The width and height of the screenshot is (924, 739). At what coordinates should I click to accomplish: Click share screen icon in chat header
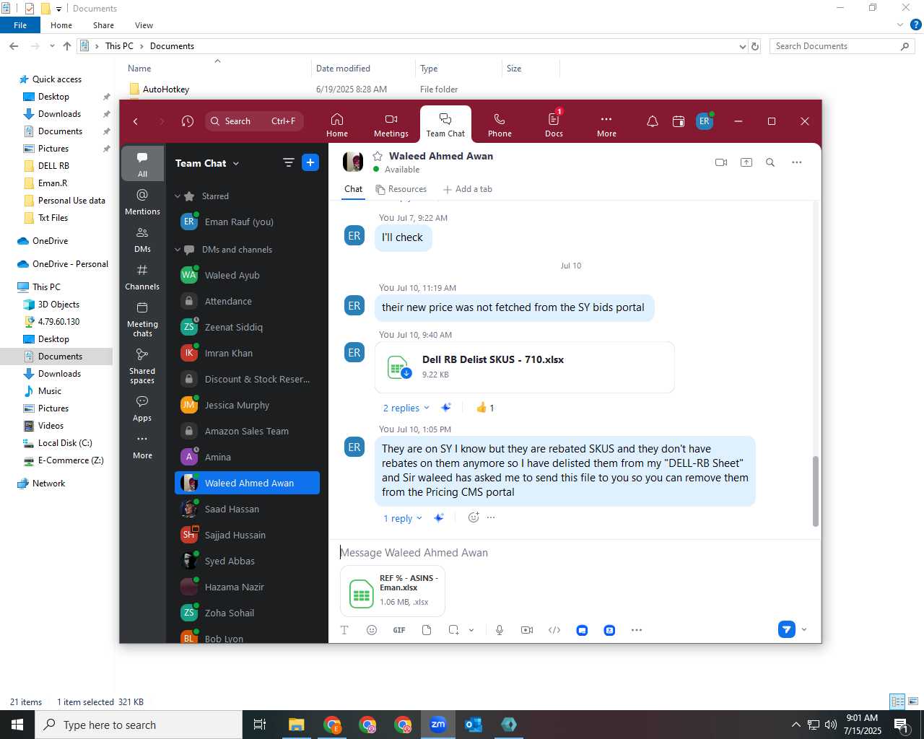click(746, 162)
